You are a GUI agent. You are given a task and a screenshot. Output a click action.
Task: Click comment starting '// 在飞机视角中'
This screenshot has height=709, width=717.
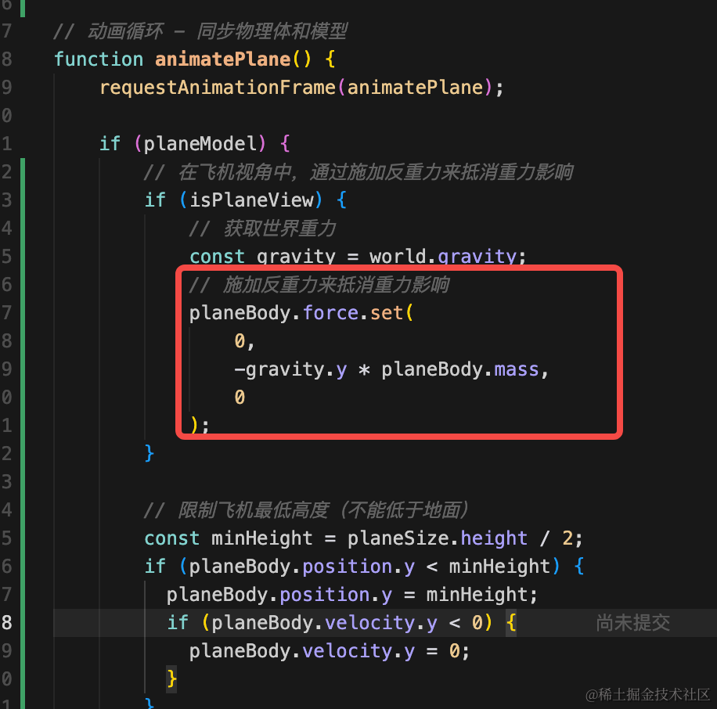(358, 172)
